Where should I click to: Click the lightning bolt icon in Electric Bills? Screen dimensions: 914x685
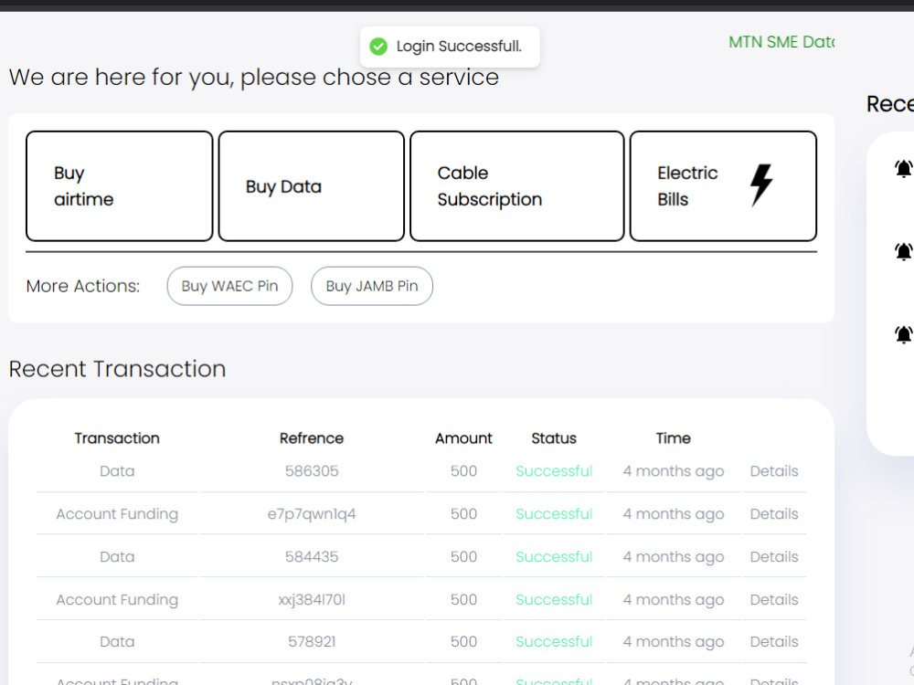[761, 185]
